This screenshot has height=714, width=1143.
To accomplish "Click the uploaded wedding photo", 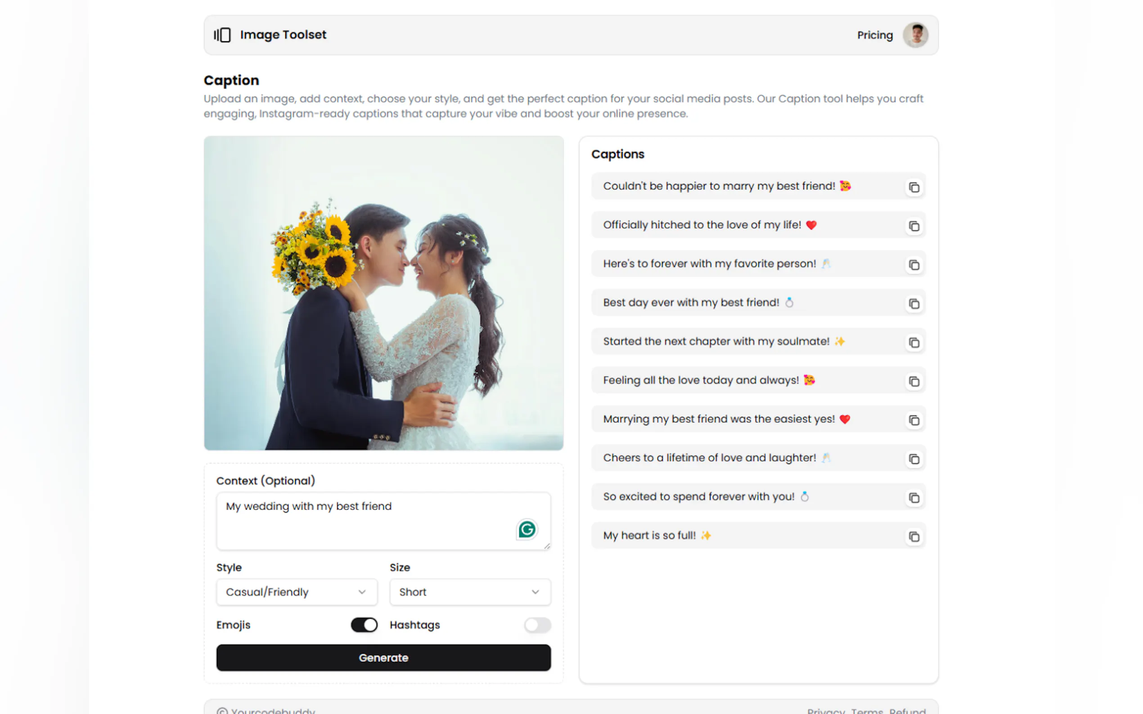I will pos(383,293).
